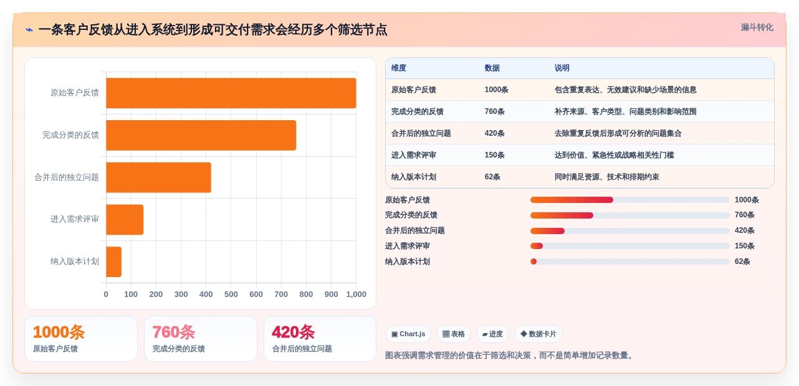Click the description 补齐来源、客户类型、问题类别和影响范围
This screenshot has height=386, width=799.
point(626,111)
